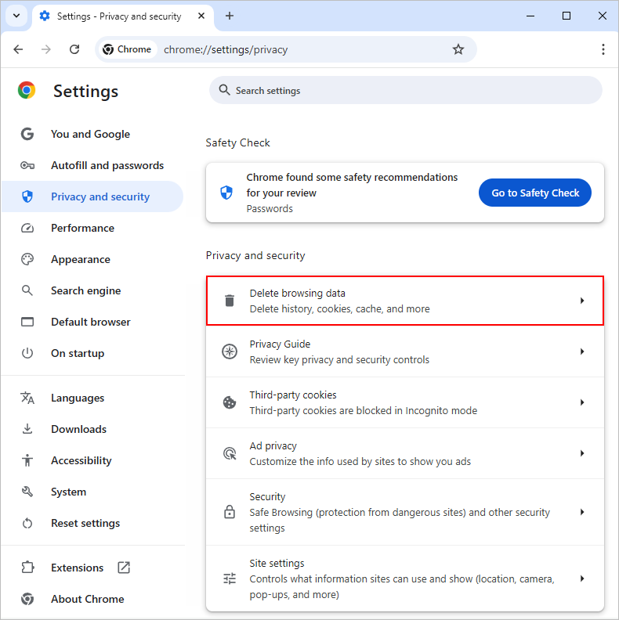Click the translate Languages icon

pos(27,398)
